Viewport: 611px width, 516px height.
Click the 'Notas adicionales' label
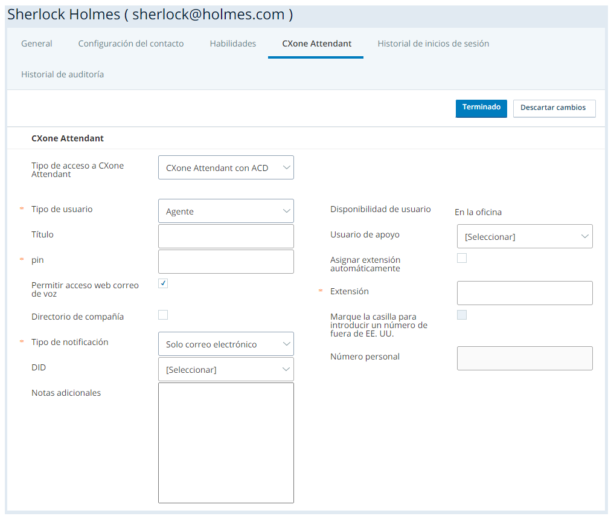click(66, 393)
